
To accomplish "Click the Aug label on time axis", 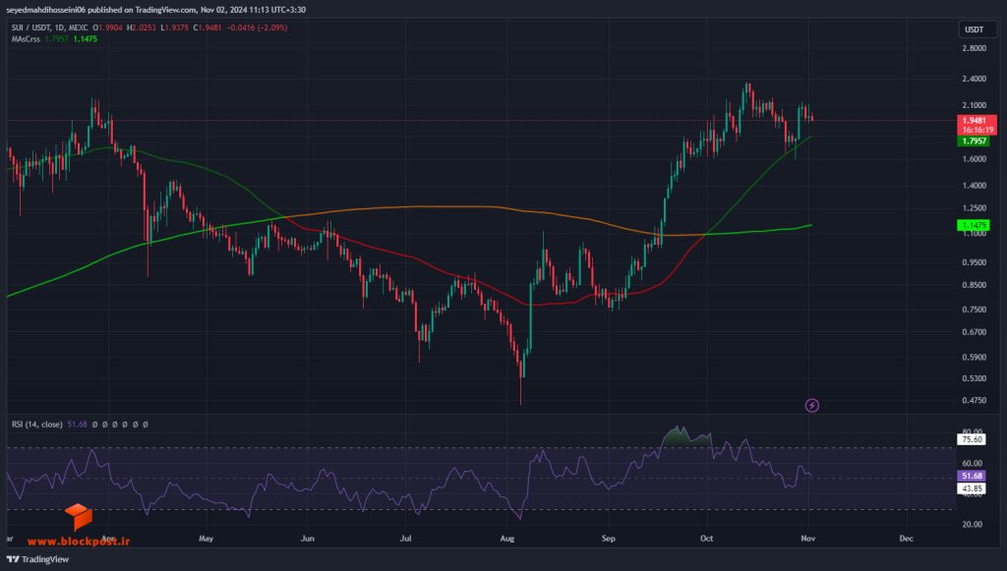I will 507,539.
